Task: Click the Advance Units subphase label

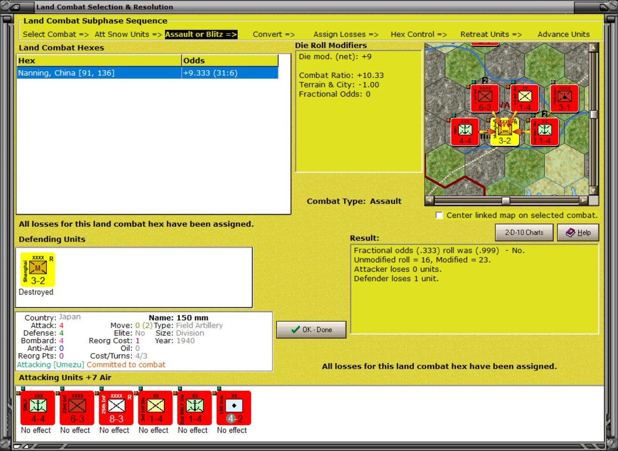Action: coord(564,34)
